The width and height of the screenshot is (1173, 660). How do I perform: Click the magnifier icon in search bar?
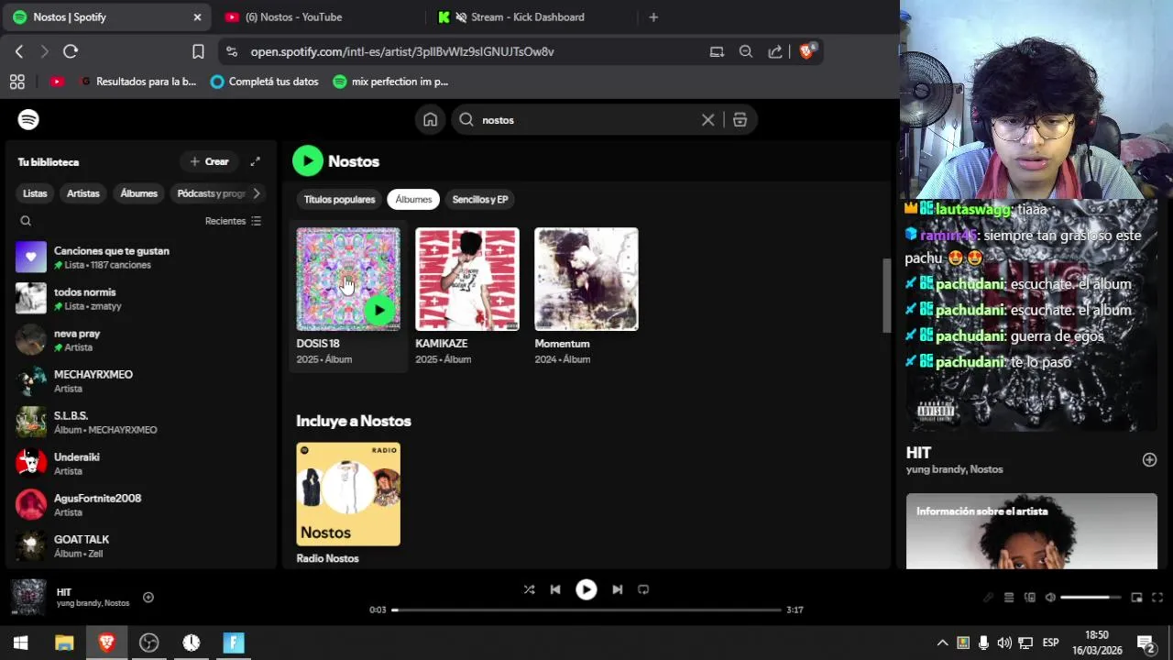pos(466,120)
